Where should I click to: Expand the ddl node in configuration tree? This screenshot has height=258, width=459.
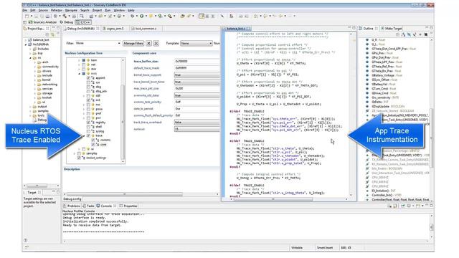tap(84, 95)
